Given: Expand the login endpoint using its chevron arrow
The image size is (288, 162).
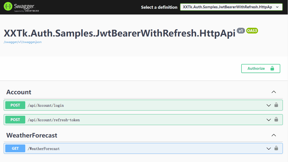Looking at the screenshot, I should click(x=269, y=105).
